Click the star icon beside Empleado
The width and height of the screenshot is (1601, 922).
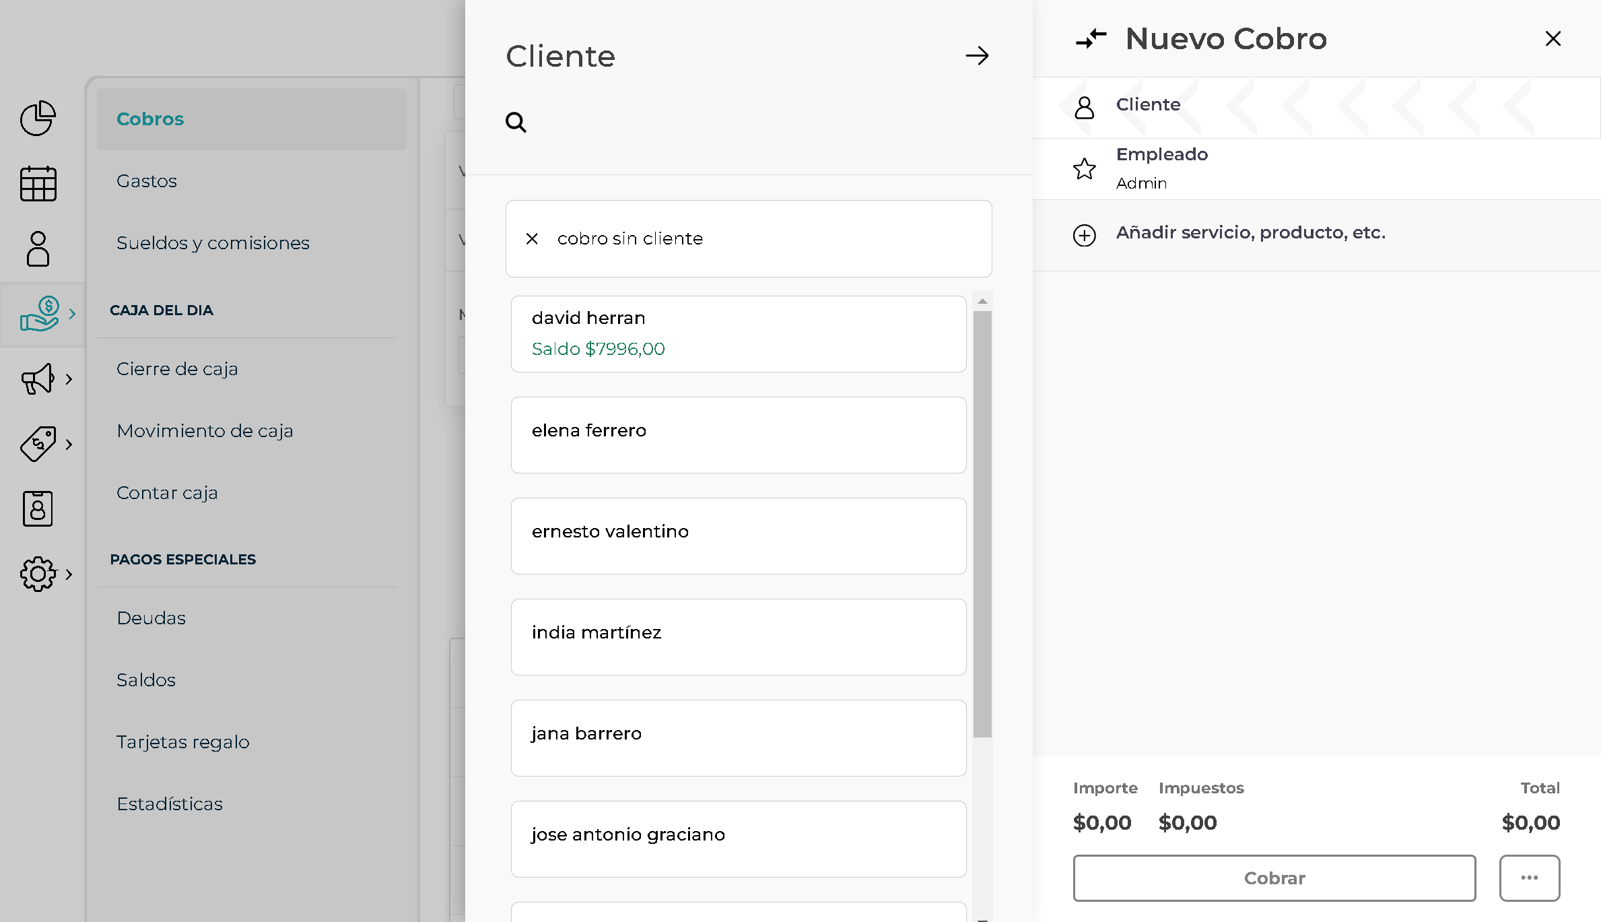tap(1085, 168)
